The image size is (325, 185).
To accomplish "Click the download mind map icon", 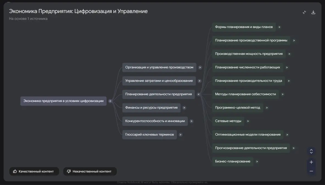I will 313,12.
